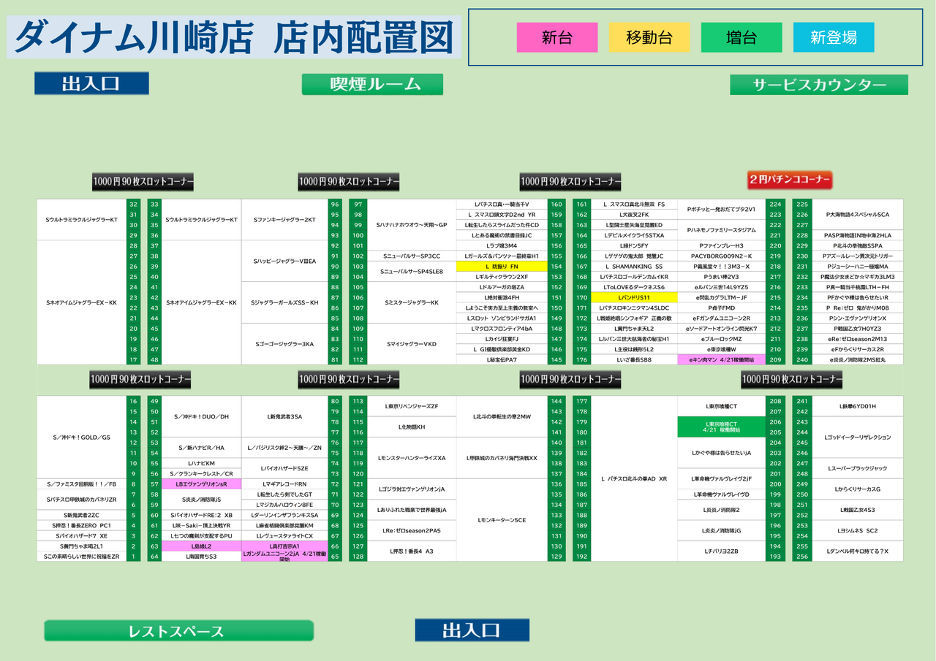Click the SミスタージャグラーKK cell
Image resolution: width=936 pixels, height=661 pixels.
coord(412,302)
